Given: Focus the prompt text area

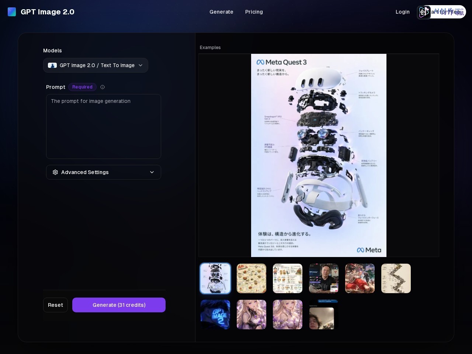Looking at the screenshot, I should point(104,126).
